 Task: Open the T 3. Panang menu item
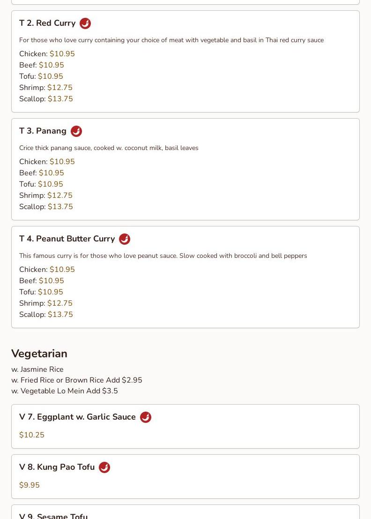(43, 131)
